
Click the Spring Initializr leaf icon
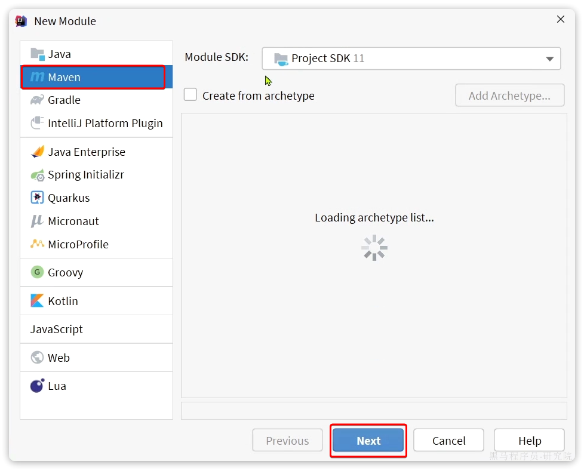[x=37, y=175]
